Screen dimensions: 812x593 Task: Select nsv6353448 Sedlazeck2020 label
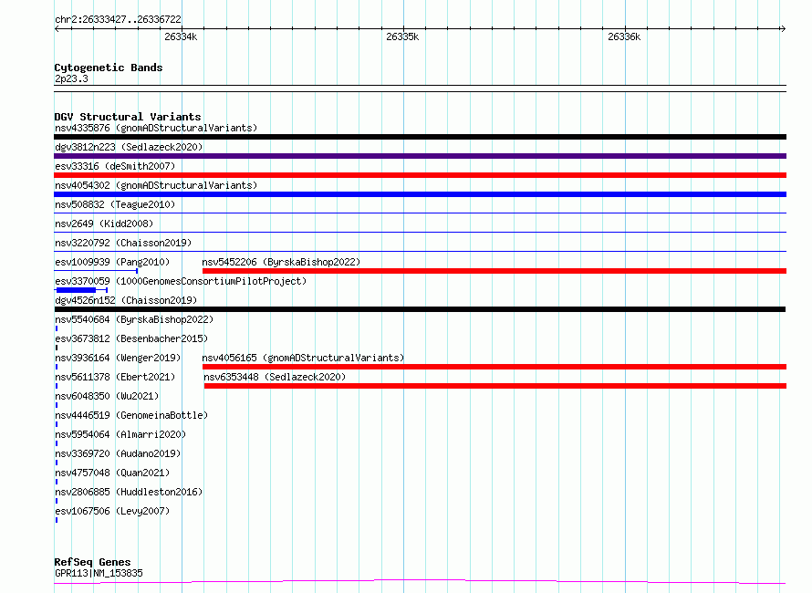click(x=275, y=377)
